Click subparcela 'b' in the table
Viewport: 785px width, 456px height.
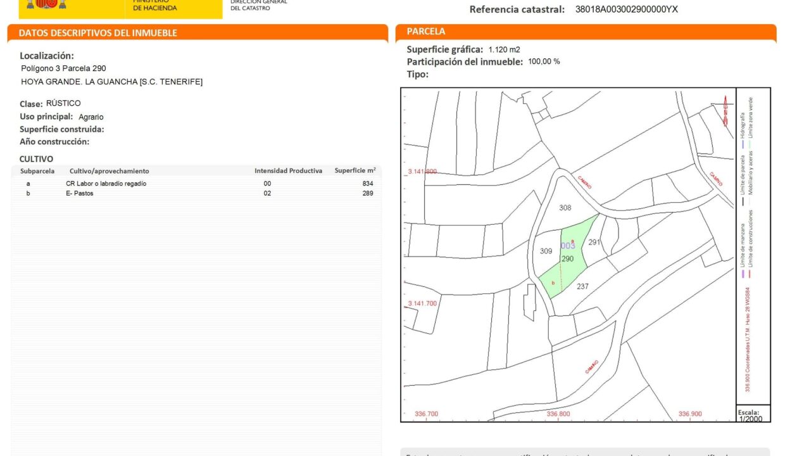coord(28,193)
